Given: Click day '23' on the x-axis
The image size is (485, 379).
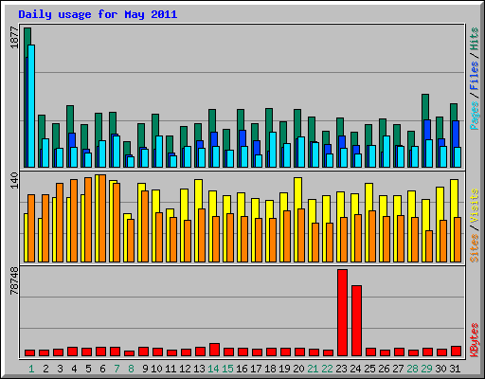Looking at the screenshot, I should click(x=341, y=369).
